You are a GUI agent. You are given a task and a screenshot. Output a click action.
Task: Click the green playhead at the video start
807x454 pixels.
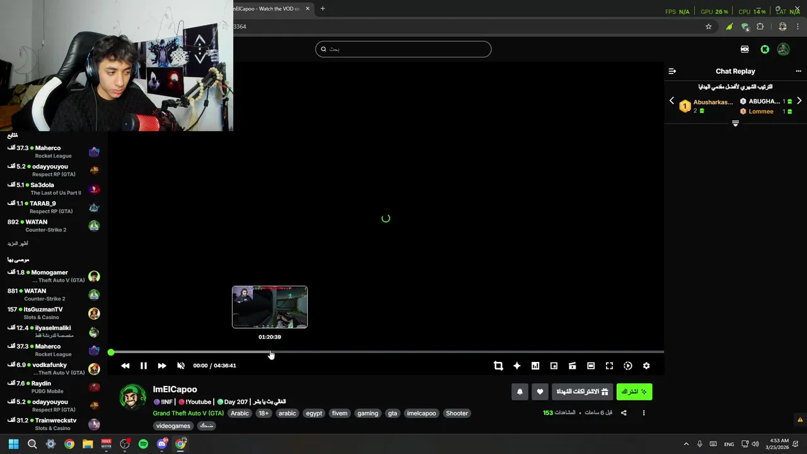click(x=111, y=352)
